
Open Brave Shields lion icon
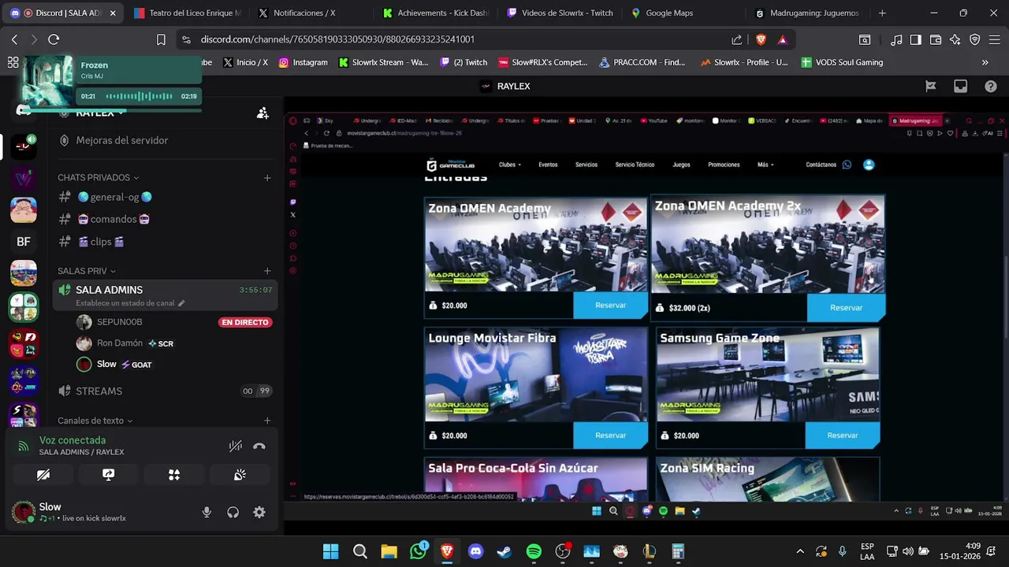[761, 39]
